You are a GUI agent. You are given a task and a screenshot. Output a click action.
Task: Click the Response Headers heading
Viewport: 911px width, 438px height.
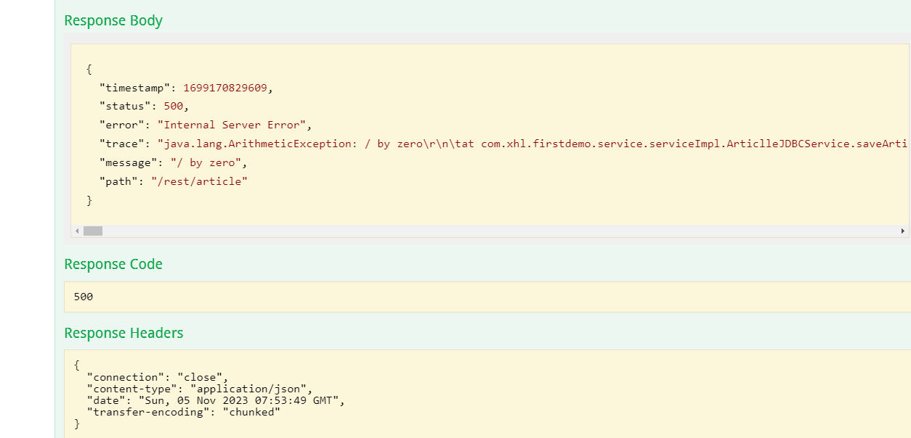click(124, 333)
